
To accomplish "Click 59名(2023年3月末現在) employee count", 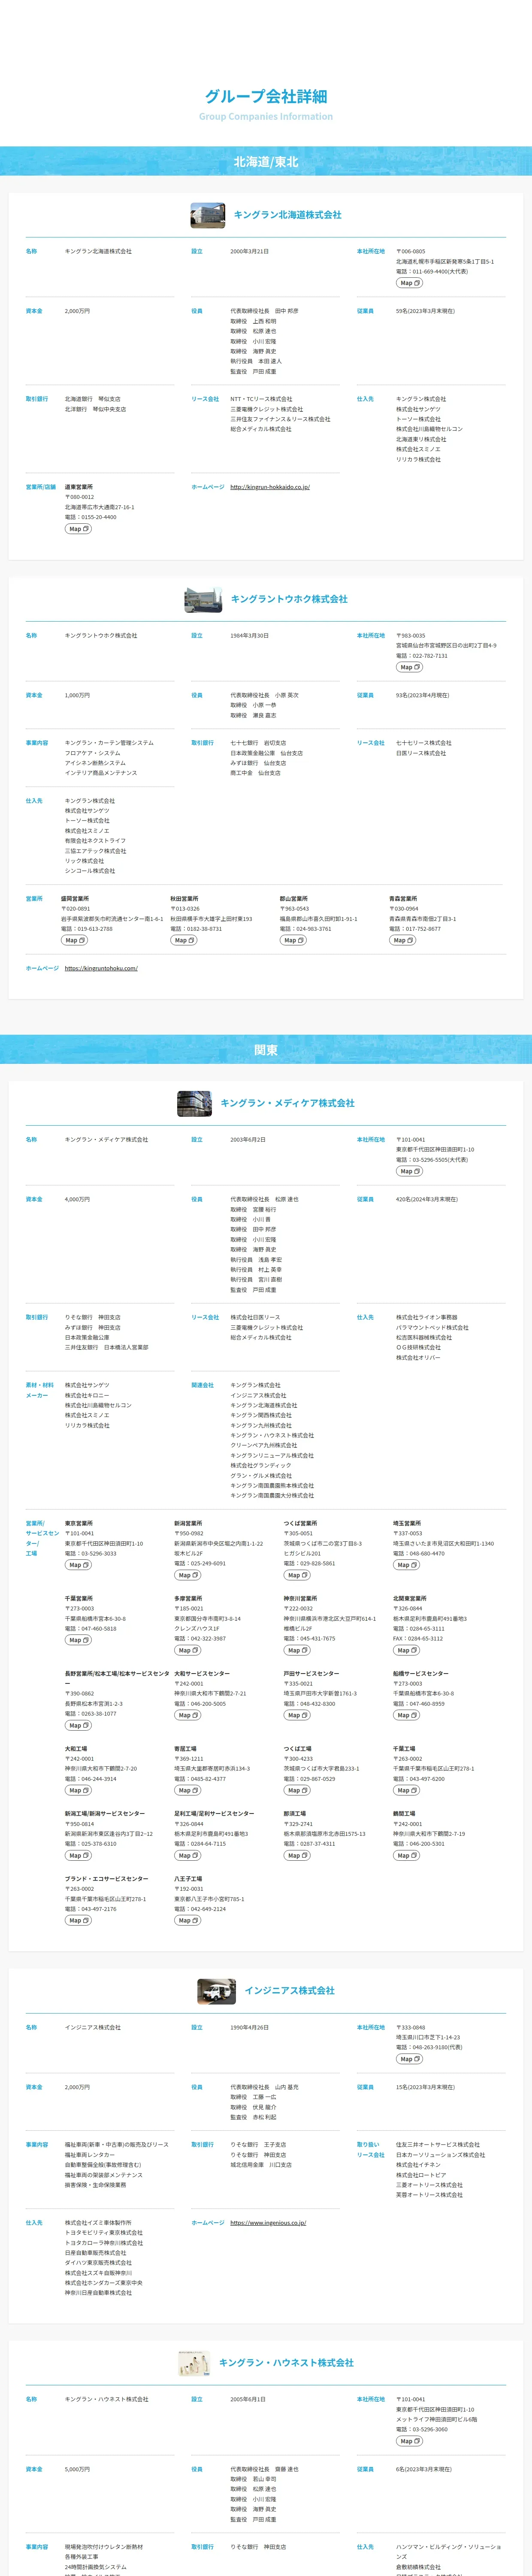I will coord(425,311).
